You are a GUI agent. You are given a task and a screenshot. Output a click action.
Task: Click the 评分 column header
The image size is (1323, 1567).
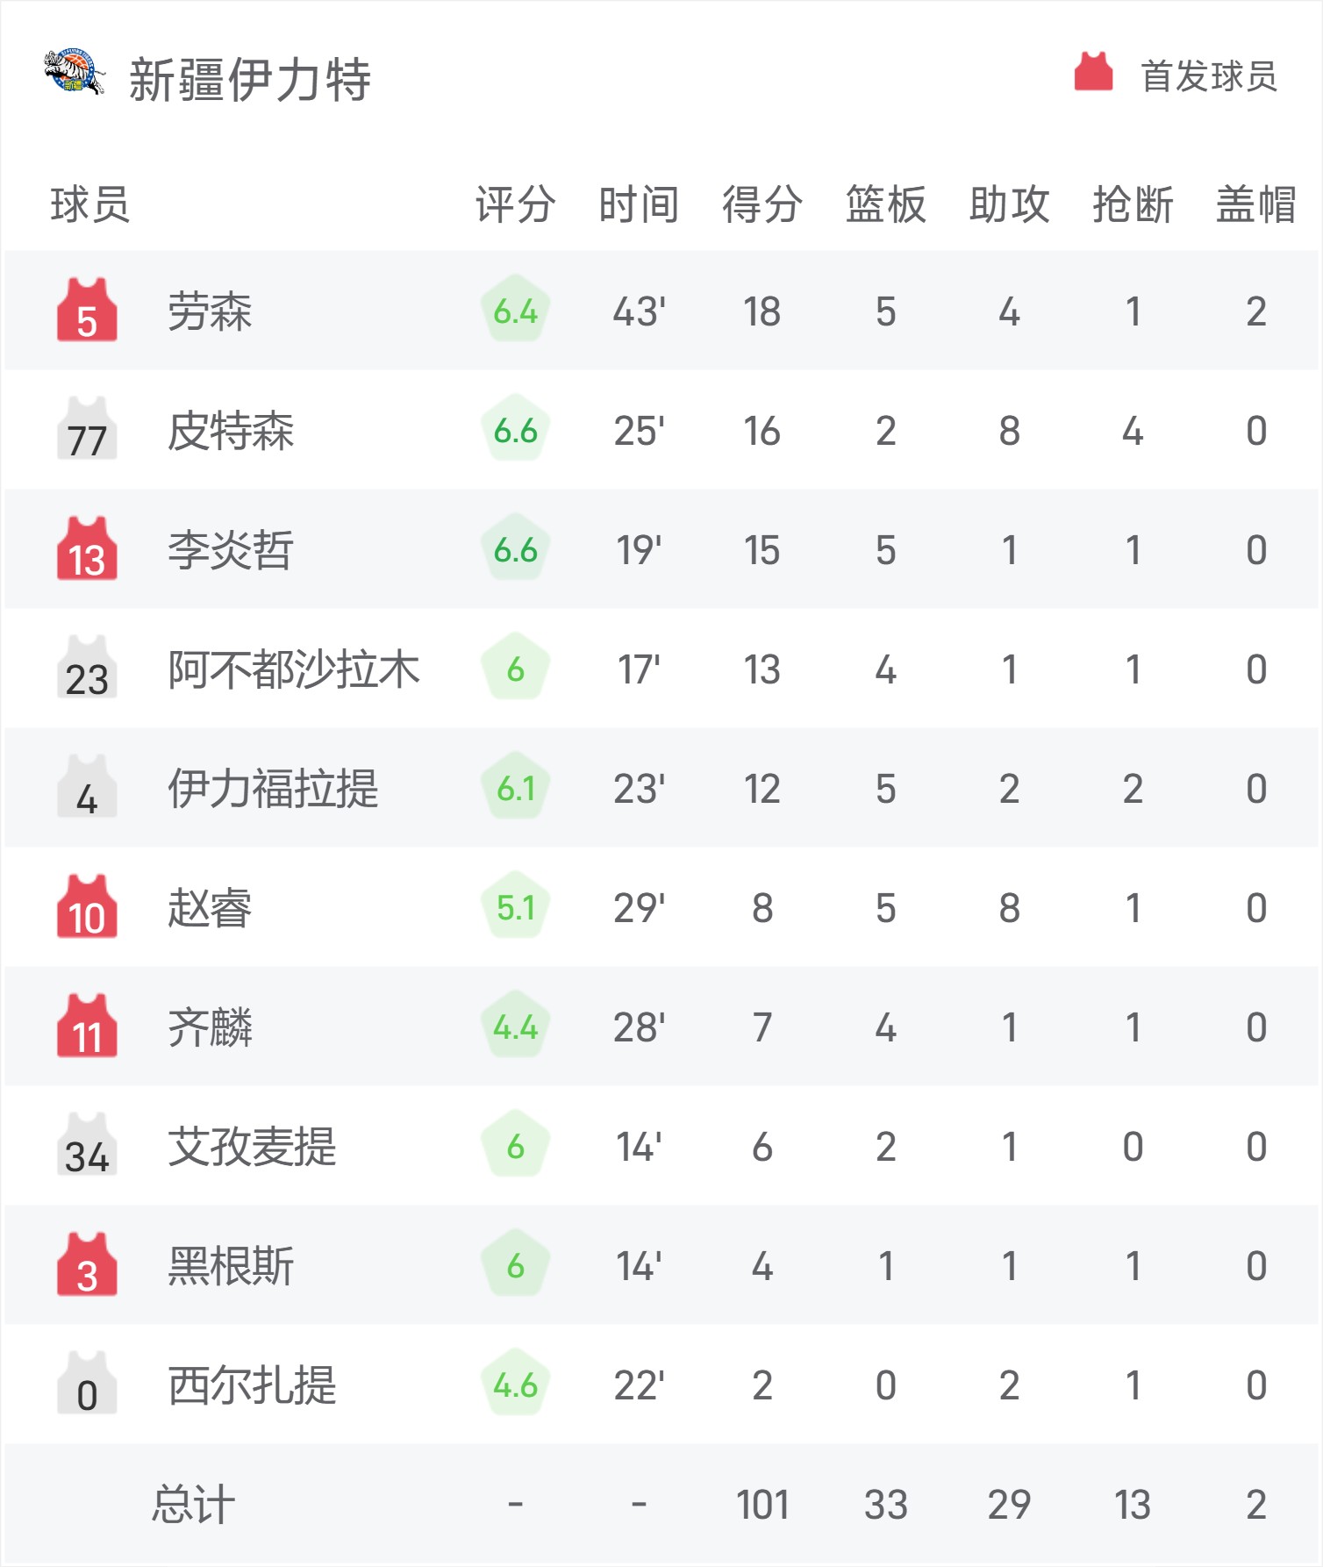pos(515,204)
